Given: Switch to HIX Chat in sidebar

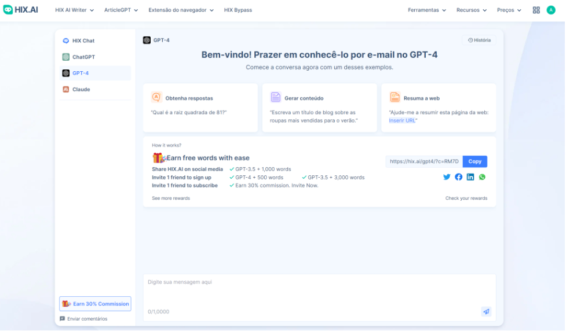Looking at the screenshot, I should (x=95, y=41).
